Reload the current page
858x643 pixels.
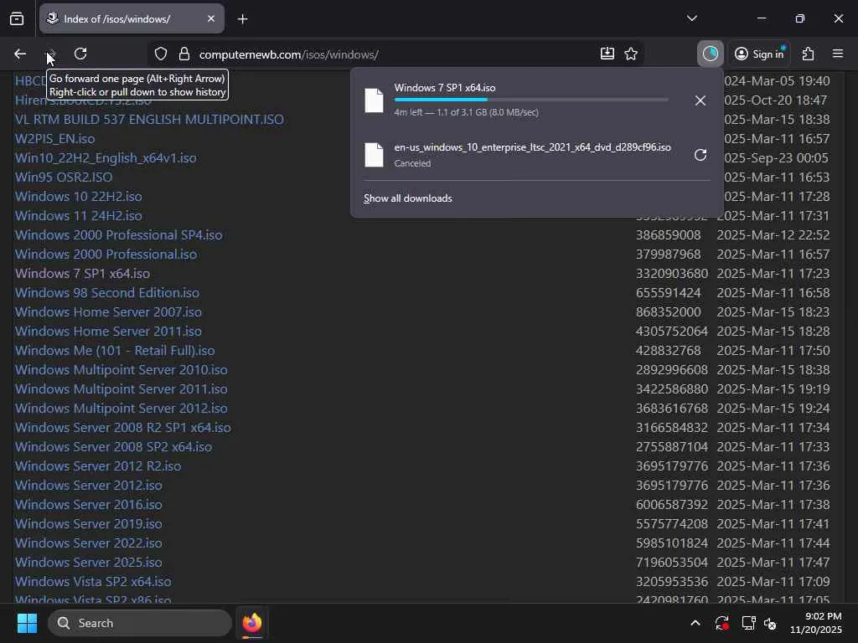coord(80,54)
